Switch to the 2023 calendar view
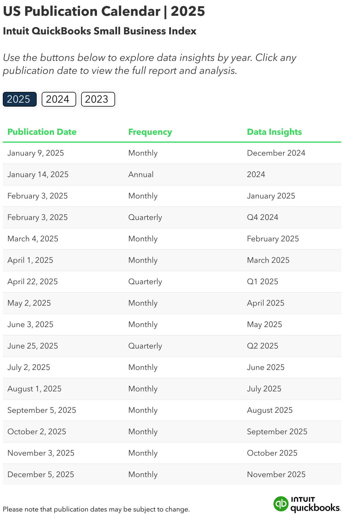The width and height of the screenshot is (344, 516). (x=98, y=99)
